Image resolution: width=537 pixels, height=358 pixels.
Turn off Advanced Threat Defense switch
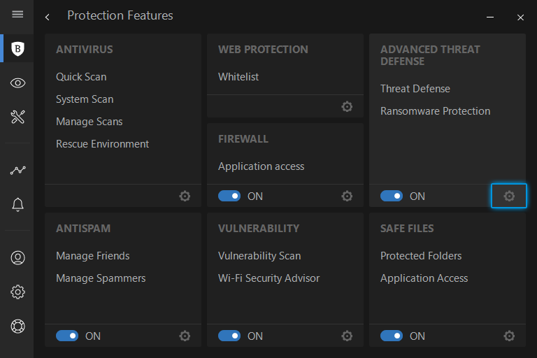tap(392, 196)
